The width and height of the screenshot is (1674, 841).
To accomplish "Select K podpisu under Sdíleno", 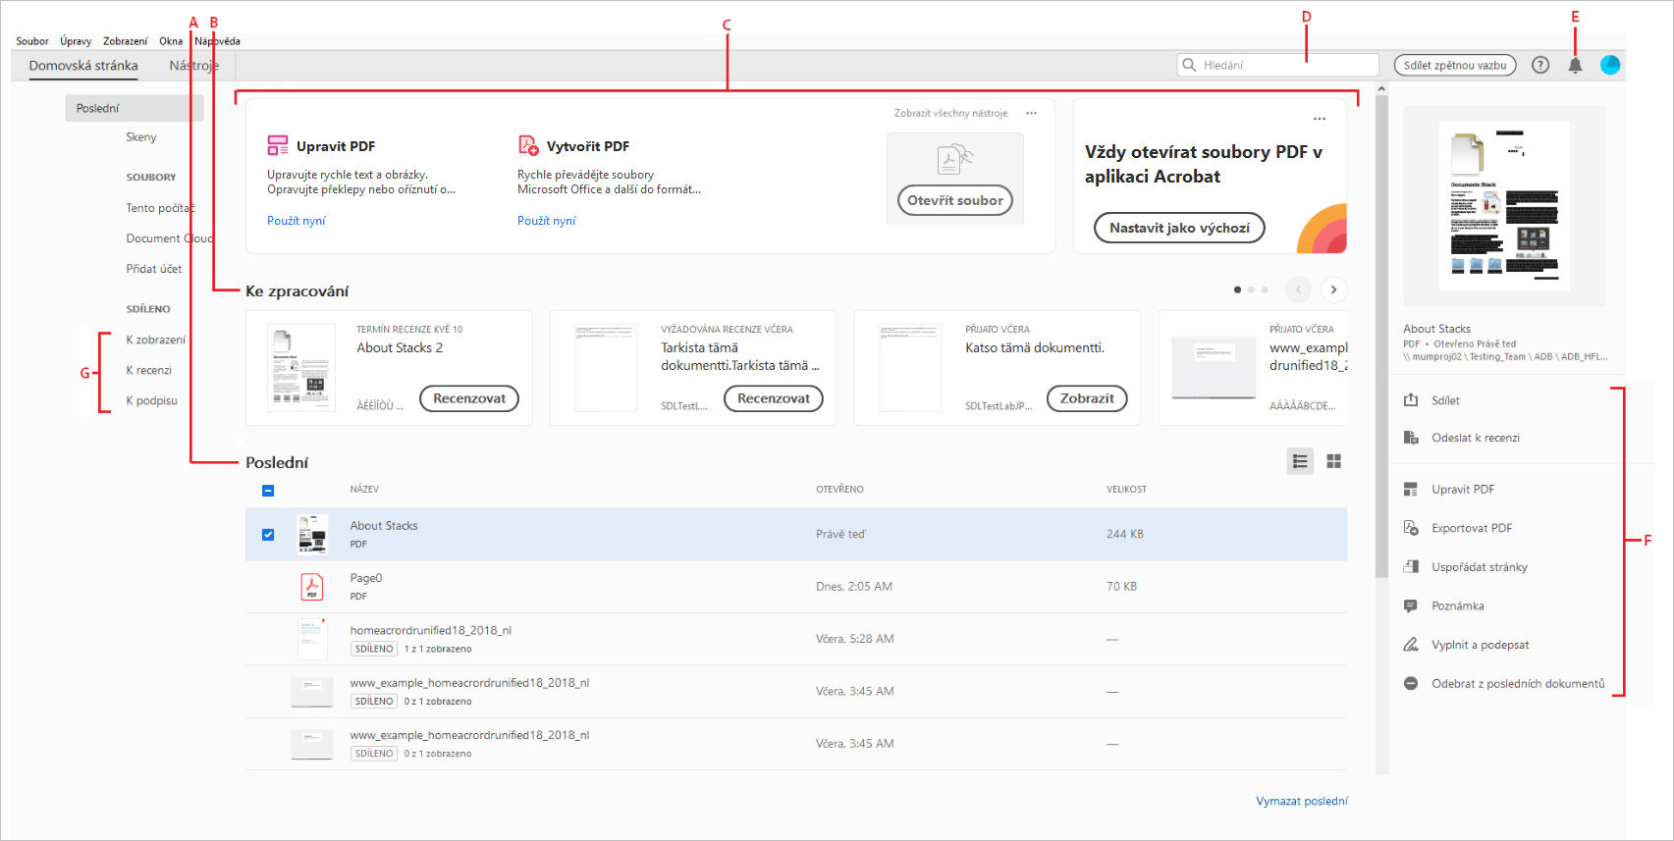I will pyautogui.click(x=152, y=400).
